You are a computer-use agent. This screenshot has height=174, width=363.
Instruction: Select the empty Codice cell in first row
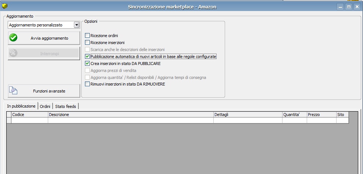(30, 120)
